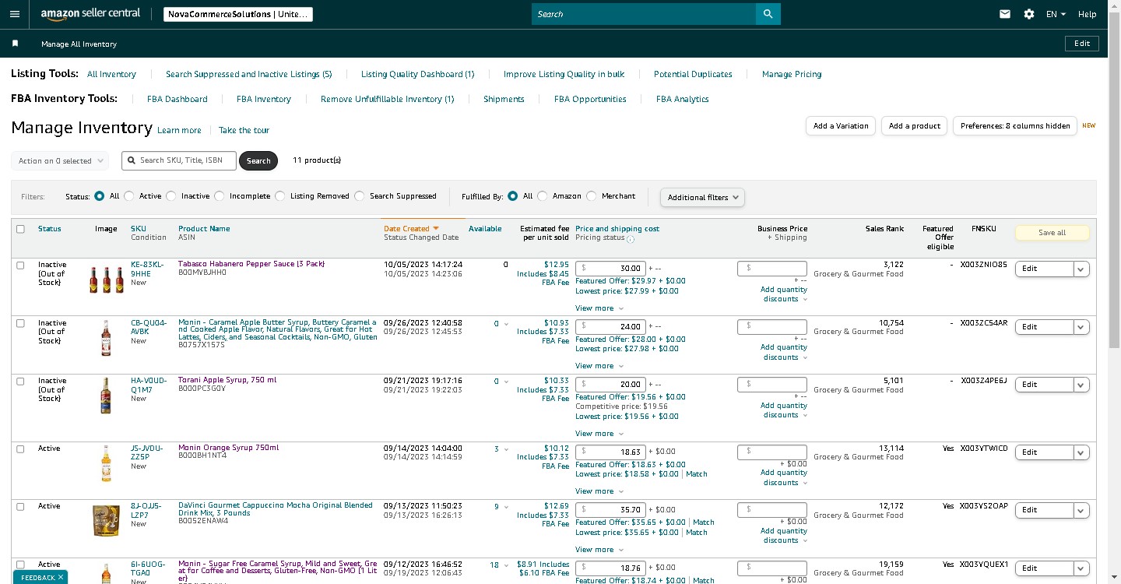Close the Feedback tab with its X
Image resolution: width=1121 pixels, height=584 pixels.
[x=61, y=577]
